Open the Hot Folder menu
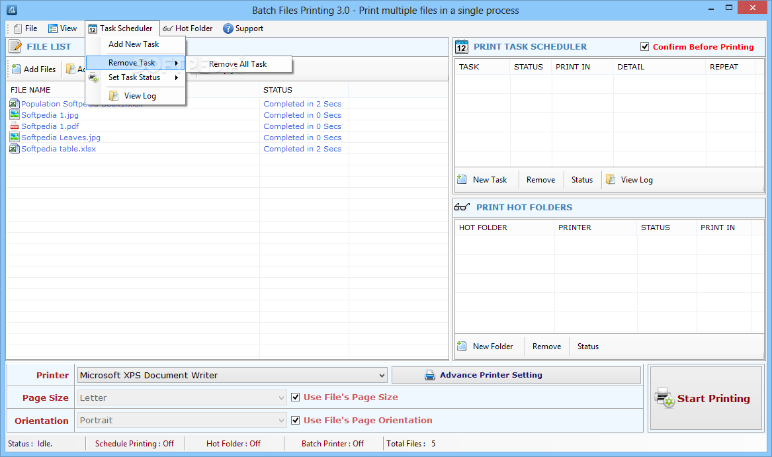The height and width of the screenshot is (457, 772). (188, 28)
